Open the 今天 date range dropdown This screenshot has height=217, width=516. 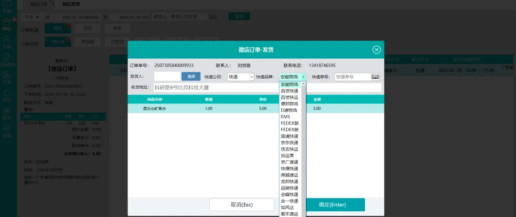point(32,17)
